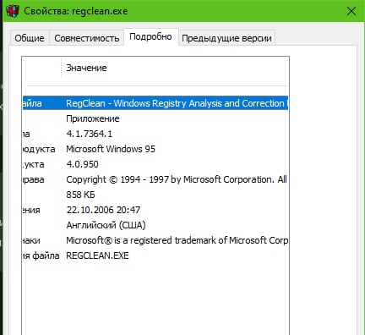Select the Microsoft® registered trademark row
The width and height of the screenshot is (365, 335).
point(155,240)
